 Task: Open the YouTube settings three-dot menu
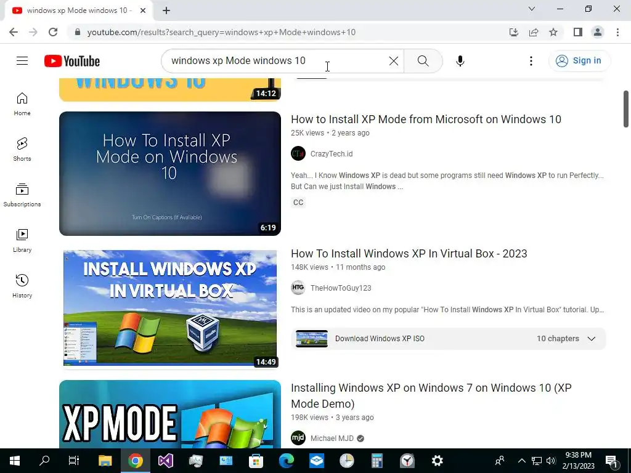(531, 61)
